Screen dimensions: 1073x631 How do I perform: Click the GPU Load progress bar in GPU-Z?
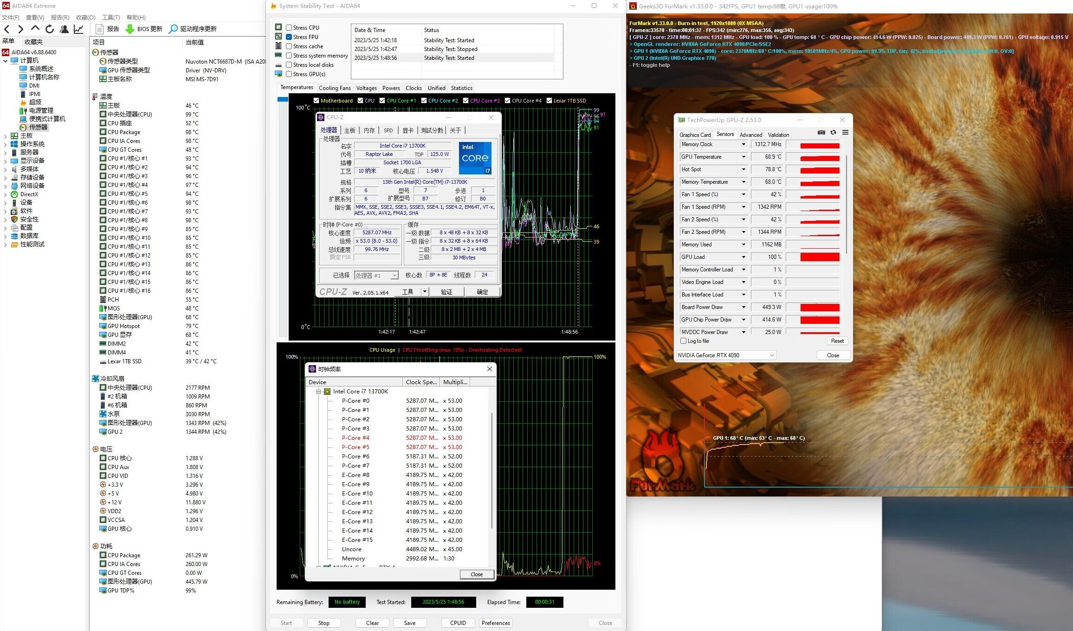pyautogui.click(x=813, y=257)
